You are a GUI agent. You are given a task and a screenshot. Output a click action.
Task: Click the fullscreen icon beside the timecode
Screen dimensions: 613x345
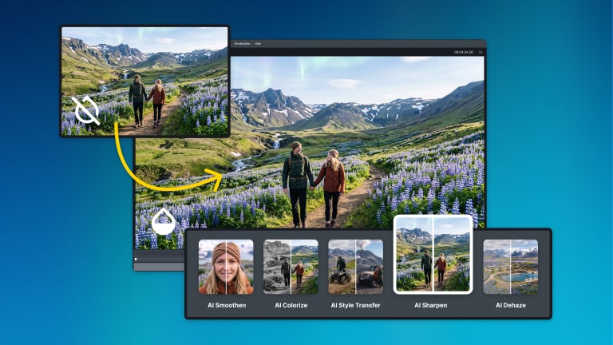tap(481, 52)
